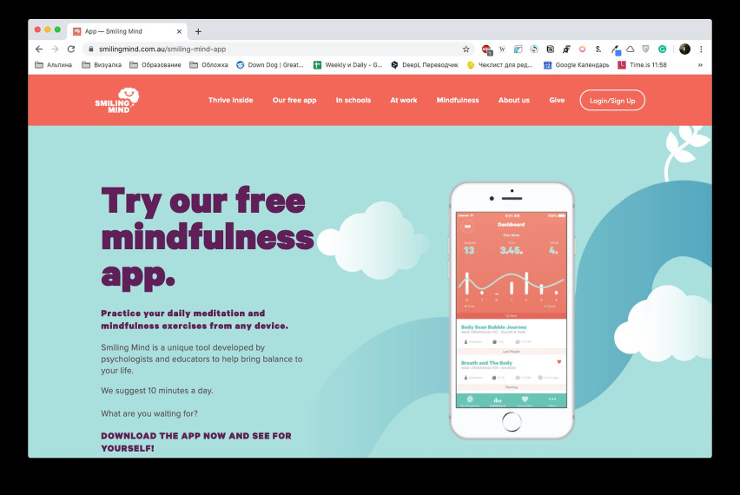
Task: Reload the page with the refresh icon
Action: (x=71, y=49)
